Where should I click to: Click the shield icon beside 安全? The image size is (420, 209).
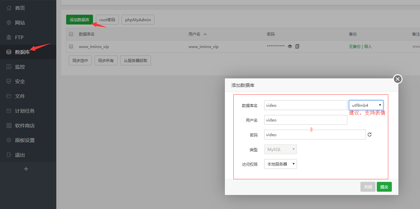(x=9, y=81)
